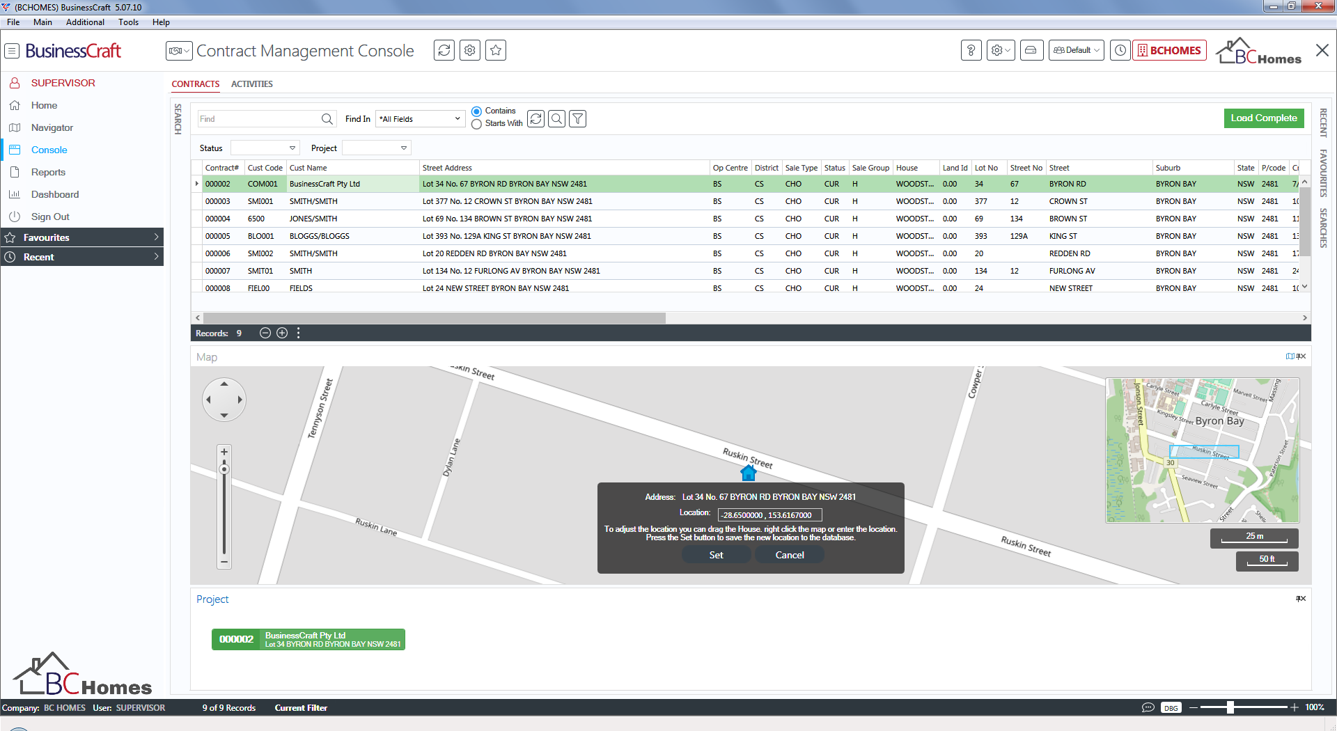Select the Starts With radio option

click(x=476, y=124)
